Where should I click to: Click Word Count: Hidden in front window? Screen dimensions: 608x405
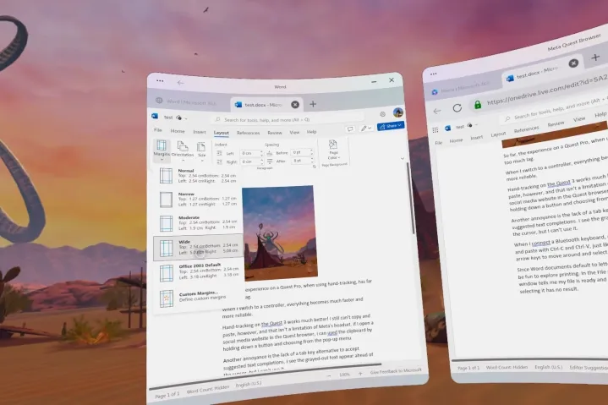pyautogui.click(x=207, y=390)
